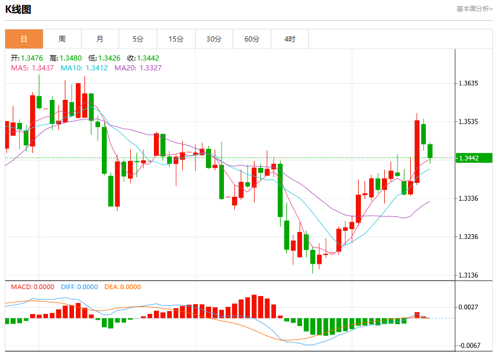Click the green 1.3442 current price tag
Screen dimensions: 497x352
coord(474,158)
